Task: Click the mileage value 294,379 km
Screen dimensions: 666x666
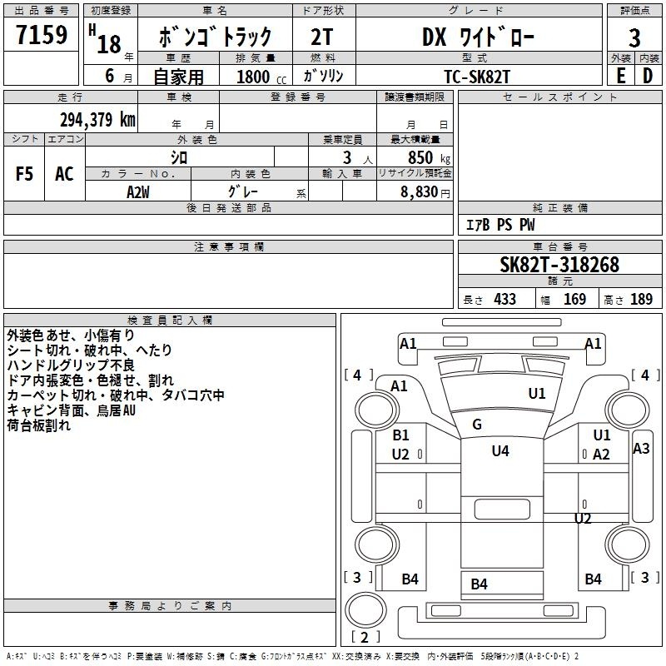Action: pyautogui.click(x=97, y=120)
